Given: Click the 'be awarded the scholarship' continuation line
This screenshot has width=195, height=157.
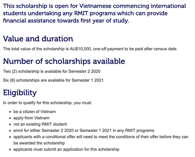Looking at the screenshot, I should click(39, 143).
